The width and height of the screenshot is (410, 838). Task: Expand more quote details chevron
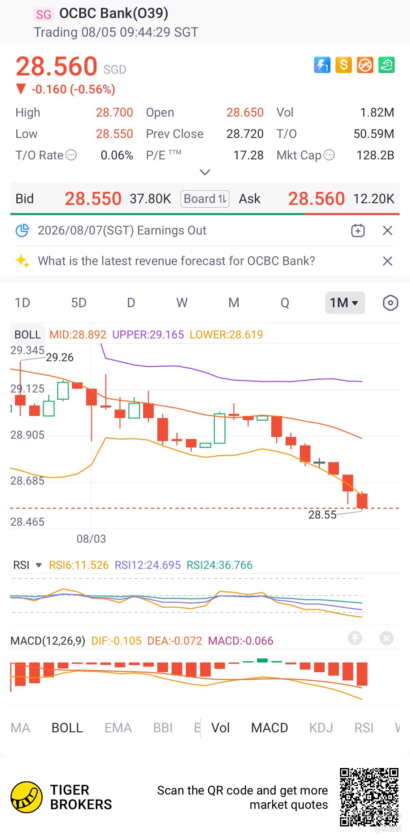click(205, 172)
